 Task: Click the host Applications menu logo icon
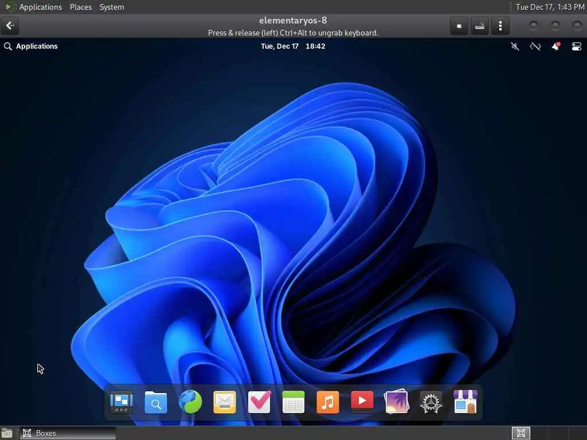coord(10,7)
